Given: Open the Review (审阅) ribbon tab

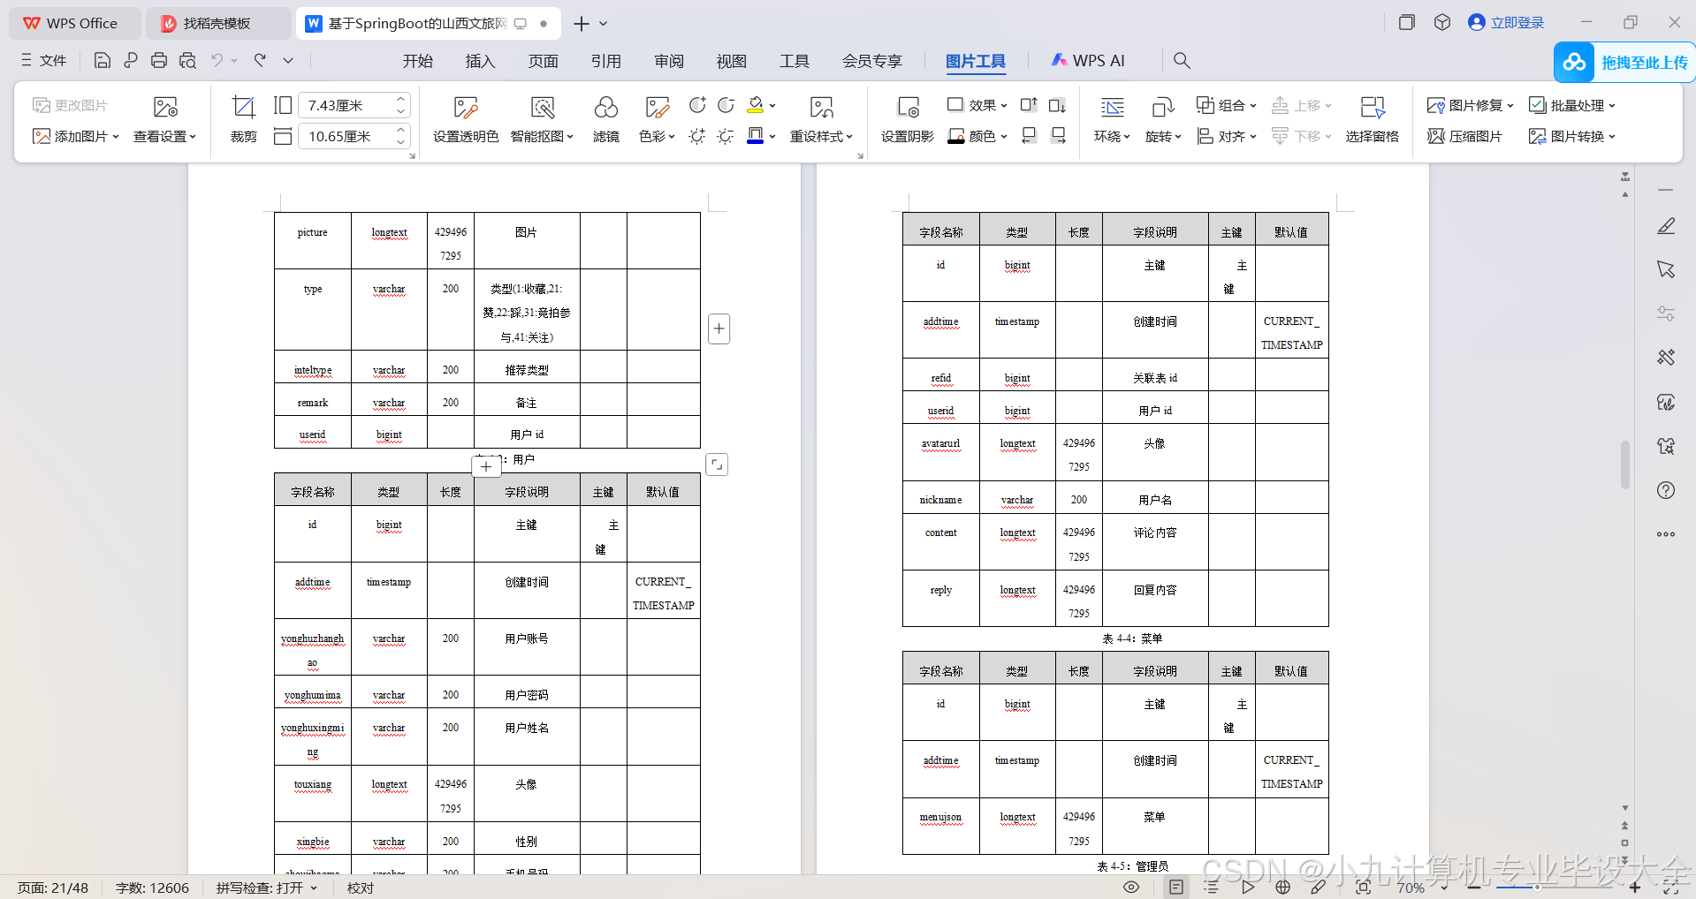Looking at the screenshot, I should tap(669, 61).
